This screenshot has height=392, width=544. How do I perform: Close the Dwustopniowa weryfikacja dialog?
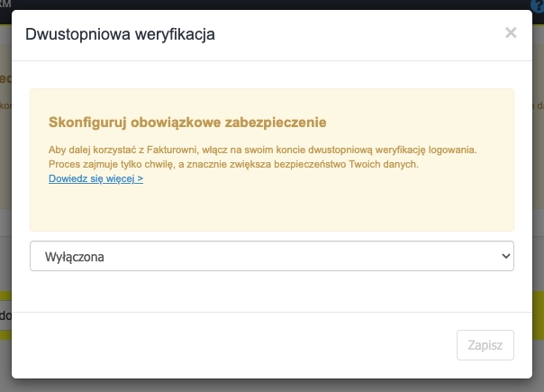[x=511, y=34]
